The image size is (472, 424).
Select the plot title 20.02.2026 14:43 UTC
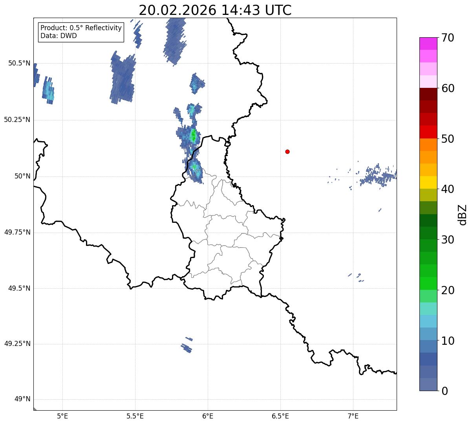[x=215, y=10]
